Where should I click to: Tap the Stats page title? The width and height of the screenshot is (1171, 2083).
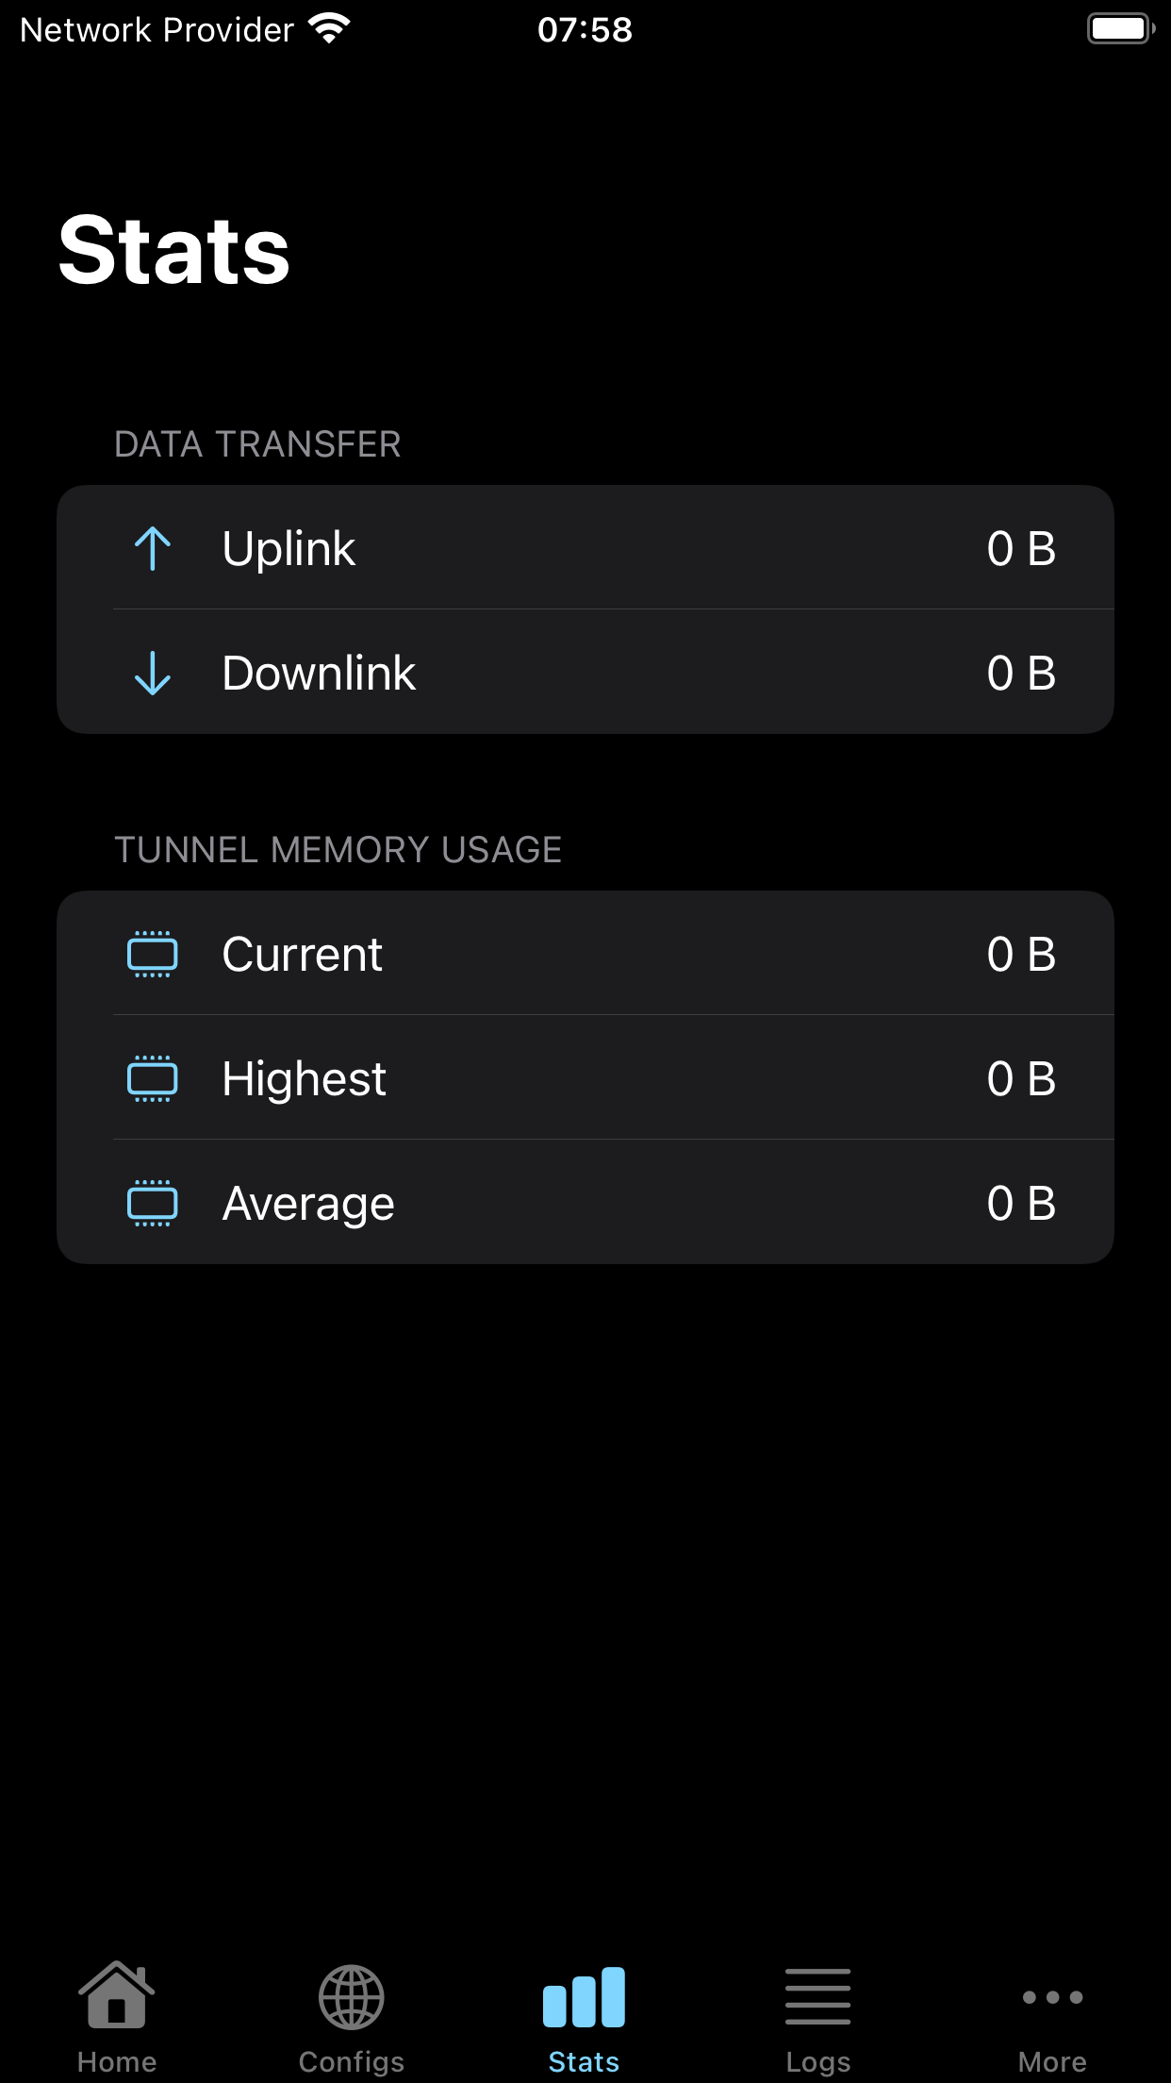tap(174, 250)
